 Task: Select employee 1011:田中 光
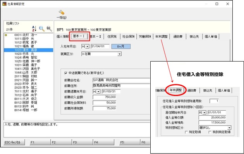(x=24, y=39)
